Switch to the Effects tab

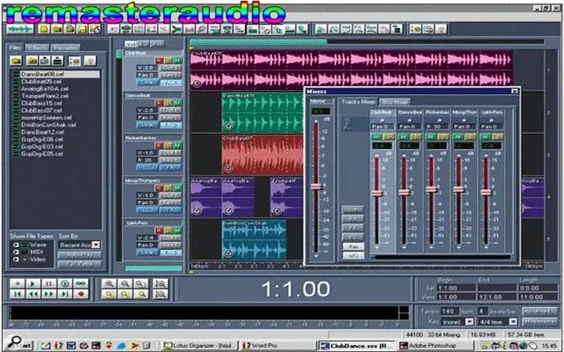pyautogui.click(x=37, y=48)
